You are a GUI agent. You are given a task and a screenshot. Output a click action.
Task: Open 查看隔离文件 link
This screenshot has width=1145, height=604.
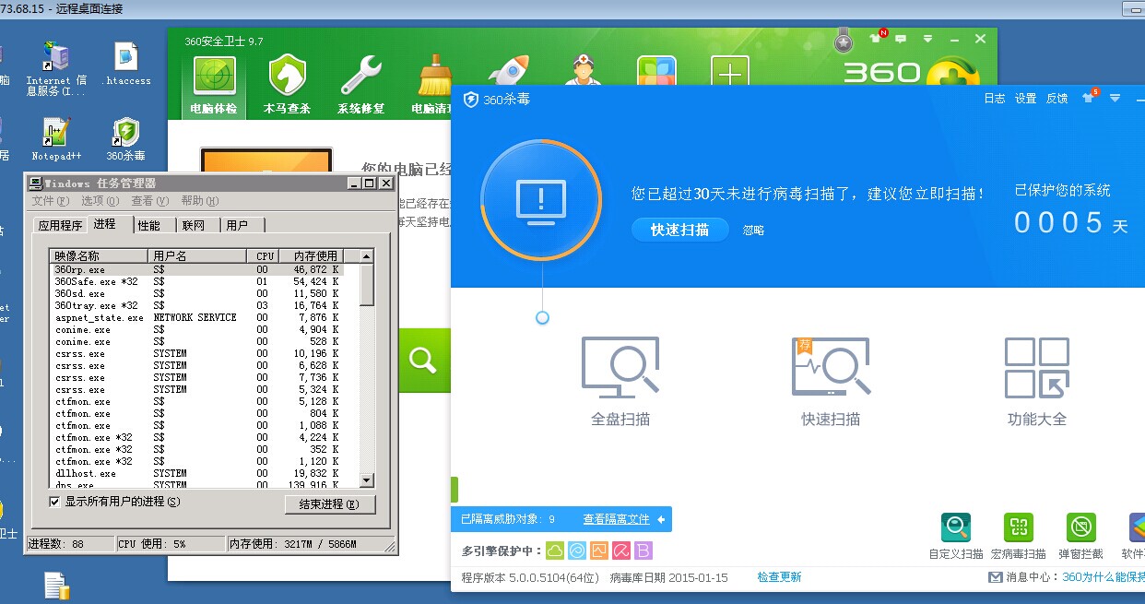(616, 519)
